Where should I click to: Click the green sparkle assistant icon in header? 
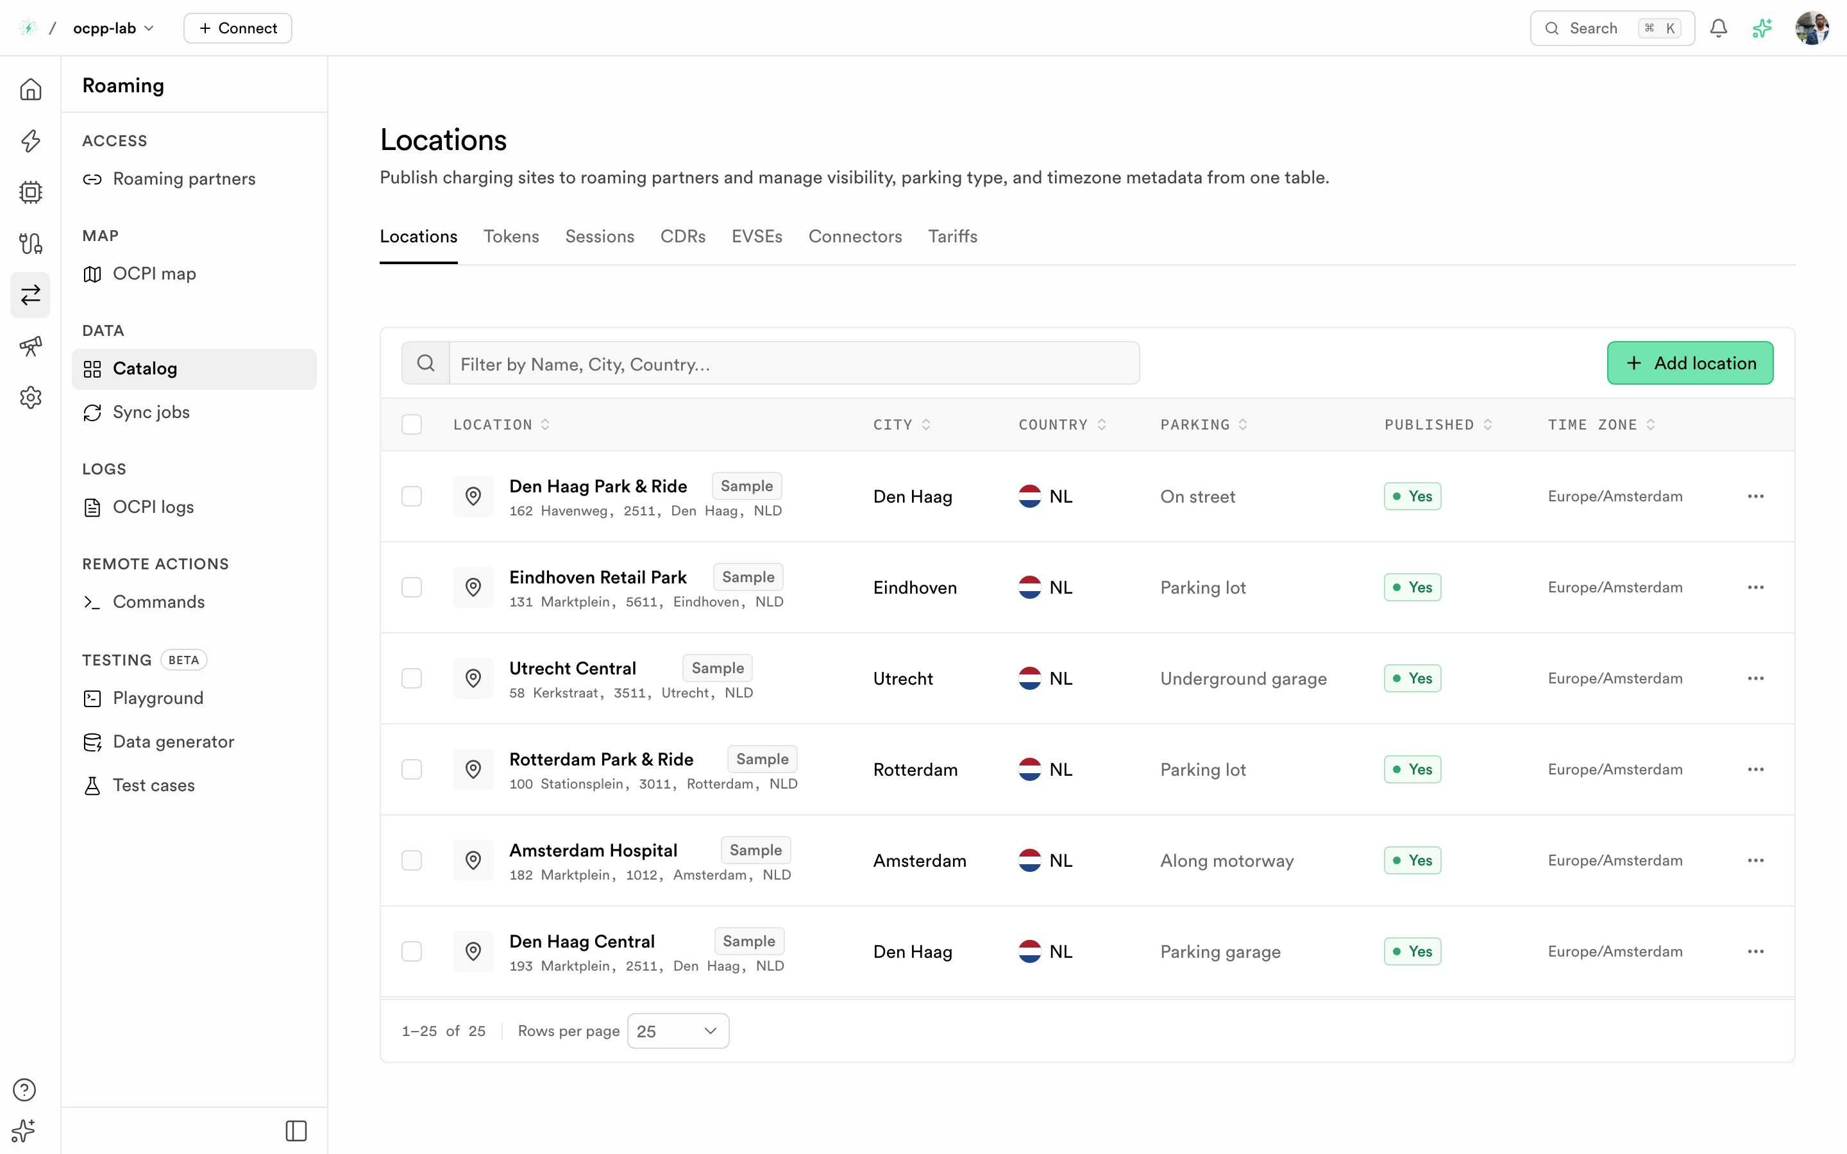tap(1762, 28)
